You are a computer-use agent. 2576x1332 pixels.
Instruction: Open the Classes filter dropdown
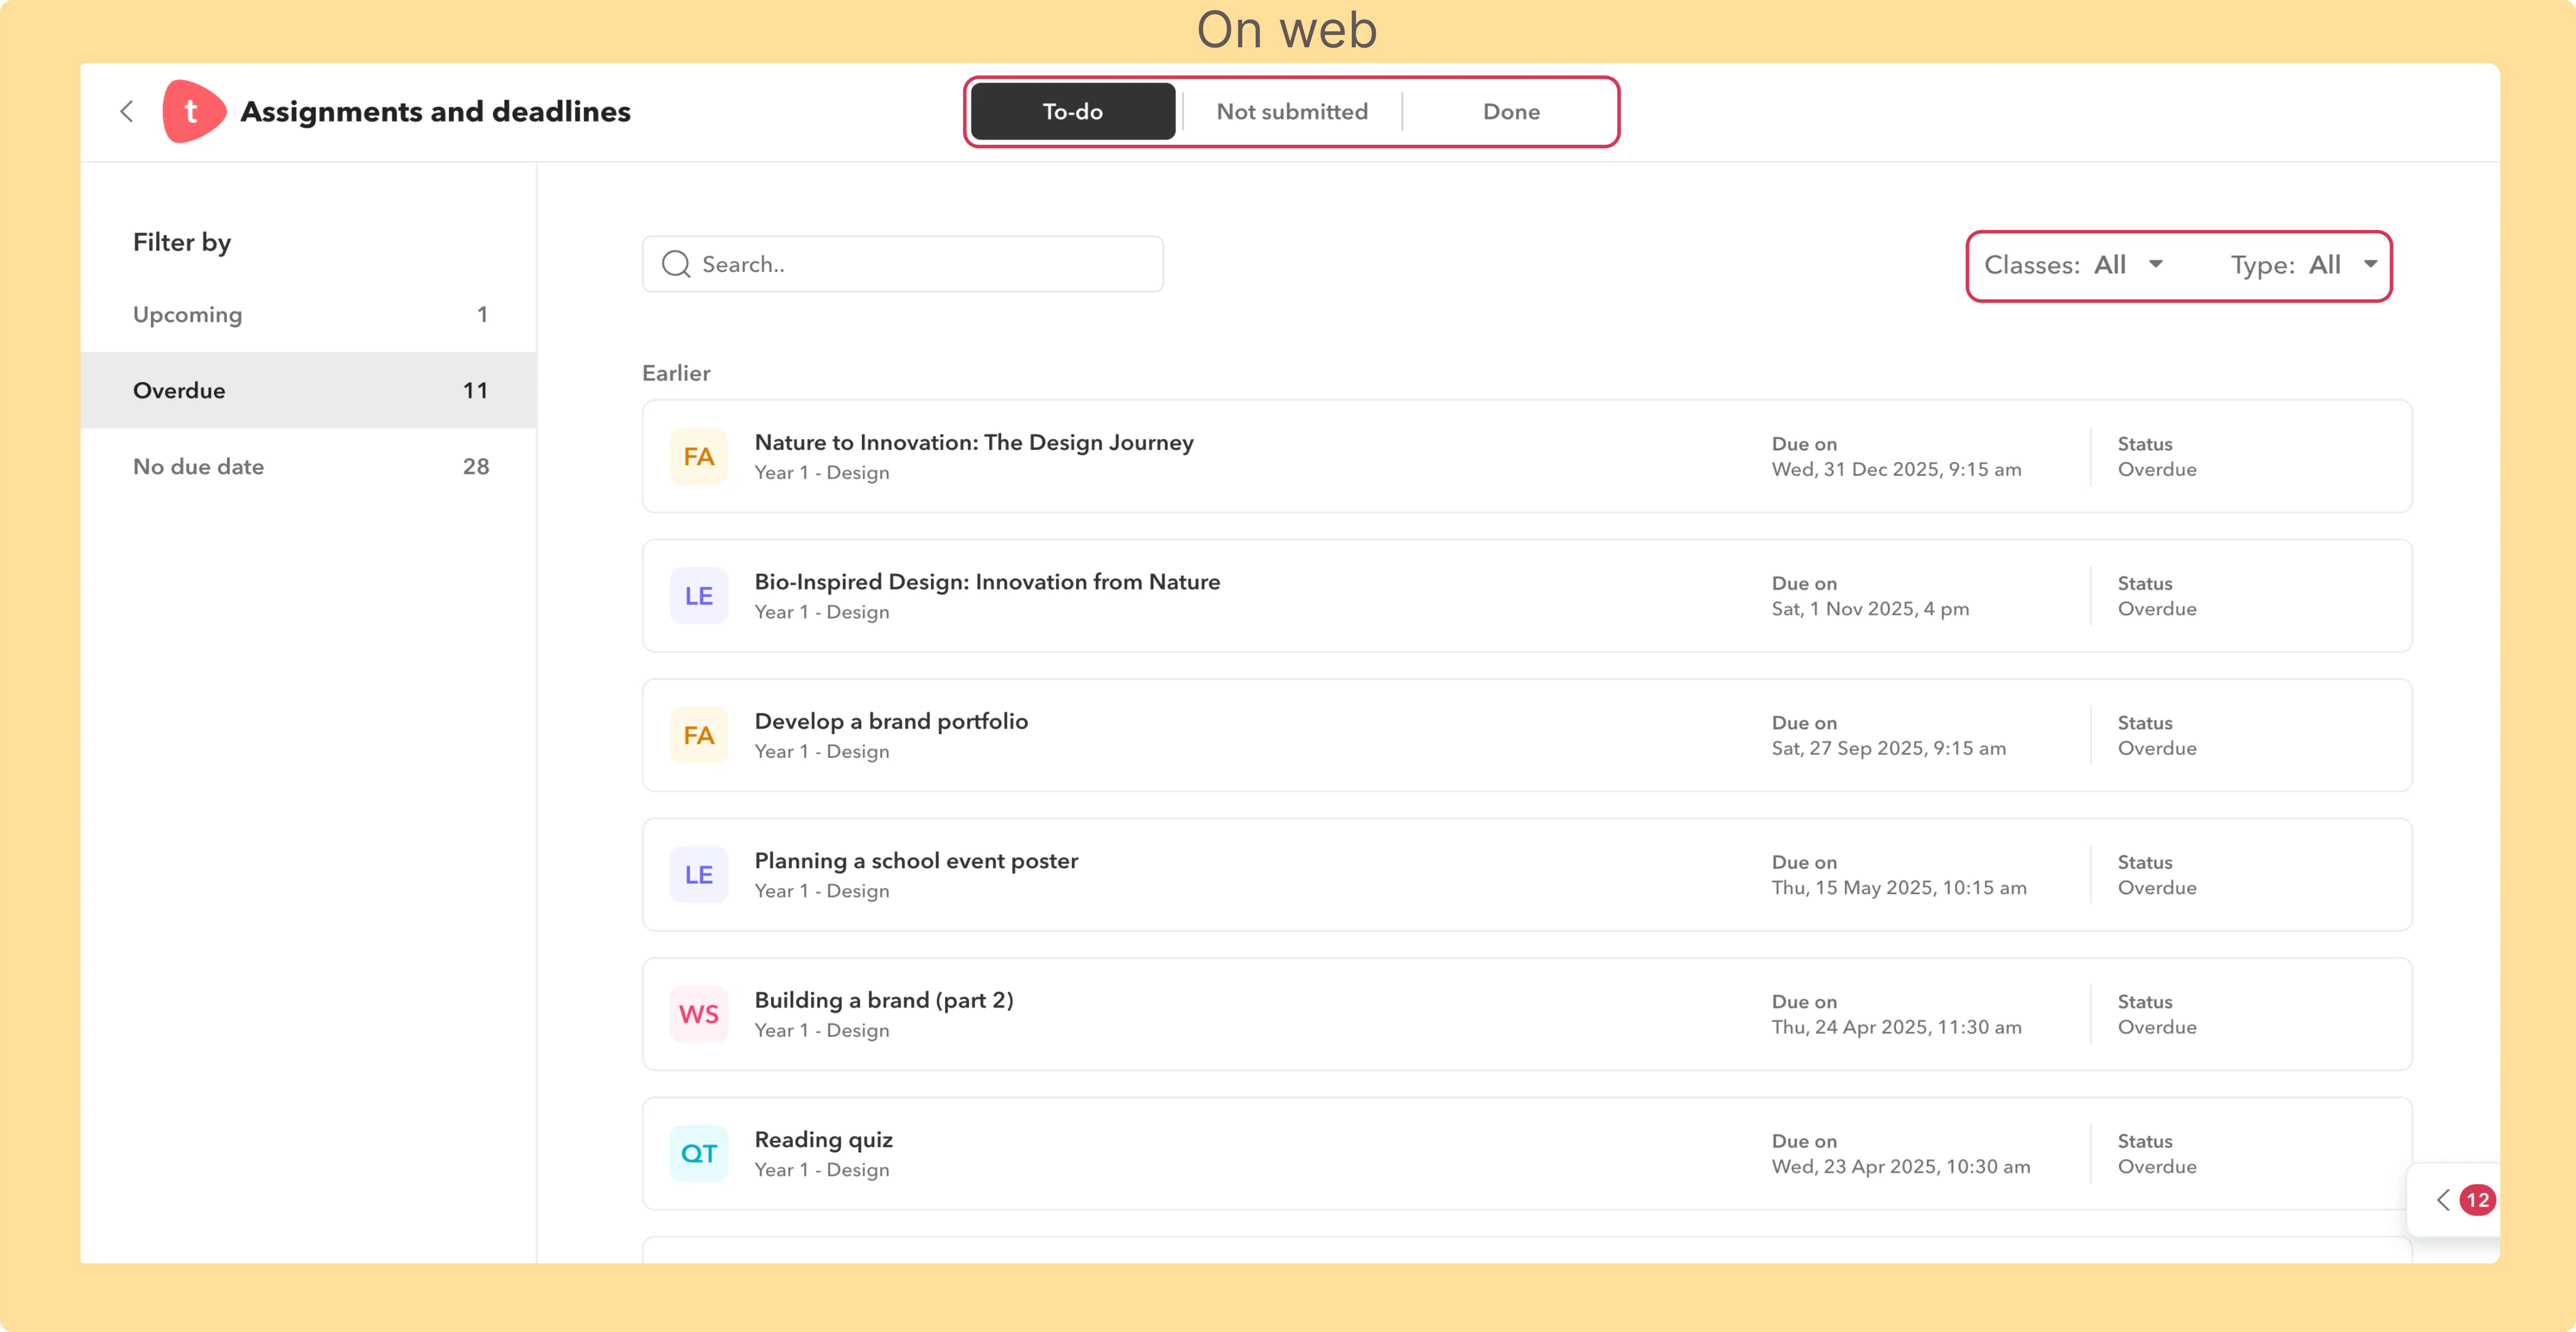click(x=2074, y=265)
